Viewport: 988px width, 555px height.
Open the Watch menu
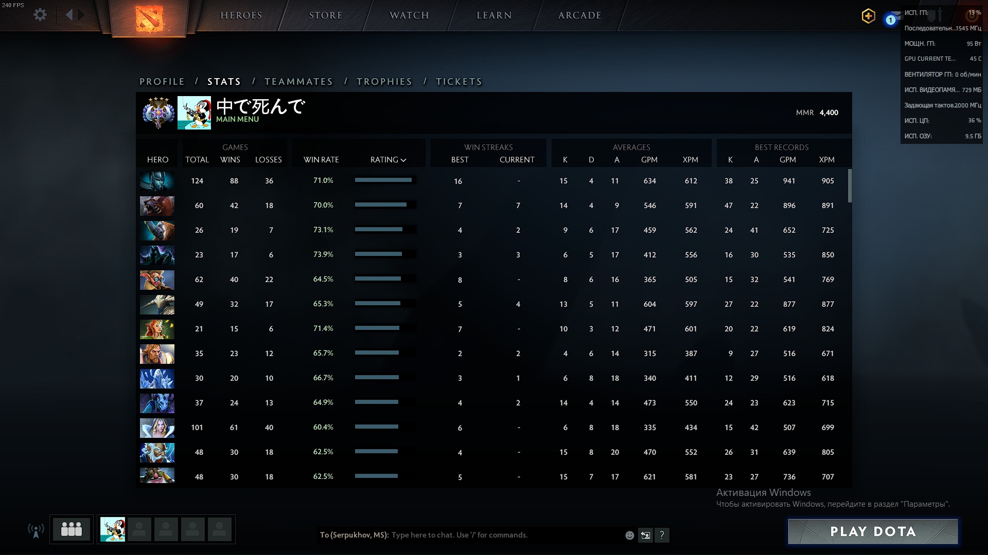(410, 15)
